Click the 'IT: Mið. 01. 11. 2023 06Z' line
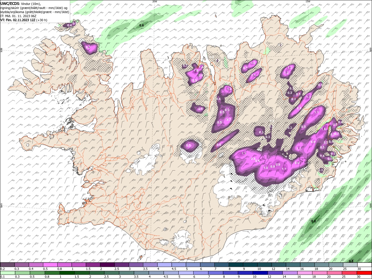372x279 pixels. coord(18,16)
